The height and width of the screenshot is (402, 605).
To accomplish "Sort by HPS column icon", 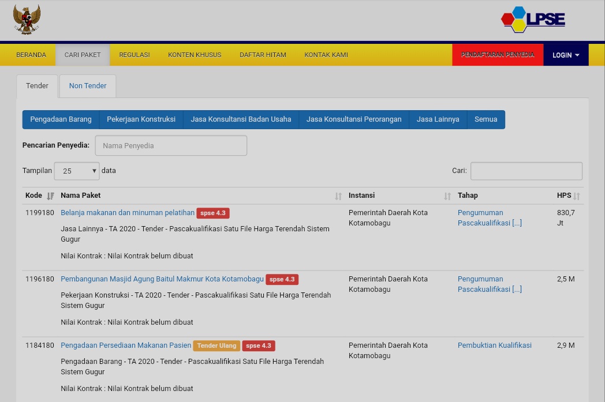I will coord(577,196).
